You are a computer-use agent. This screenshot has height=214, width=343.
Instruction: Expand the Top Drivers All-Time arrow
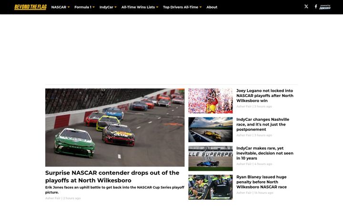point(201,7)
